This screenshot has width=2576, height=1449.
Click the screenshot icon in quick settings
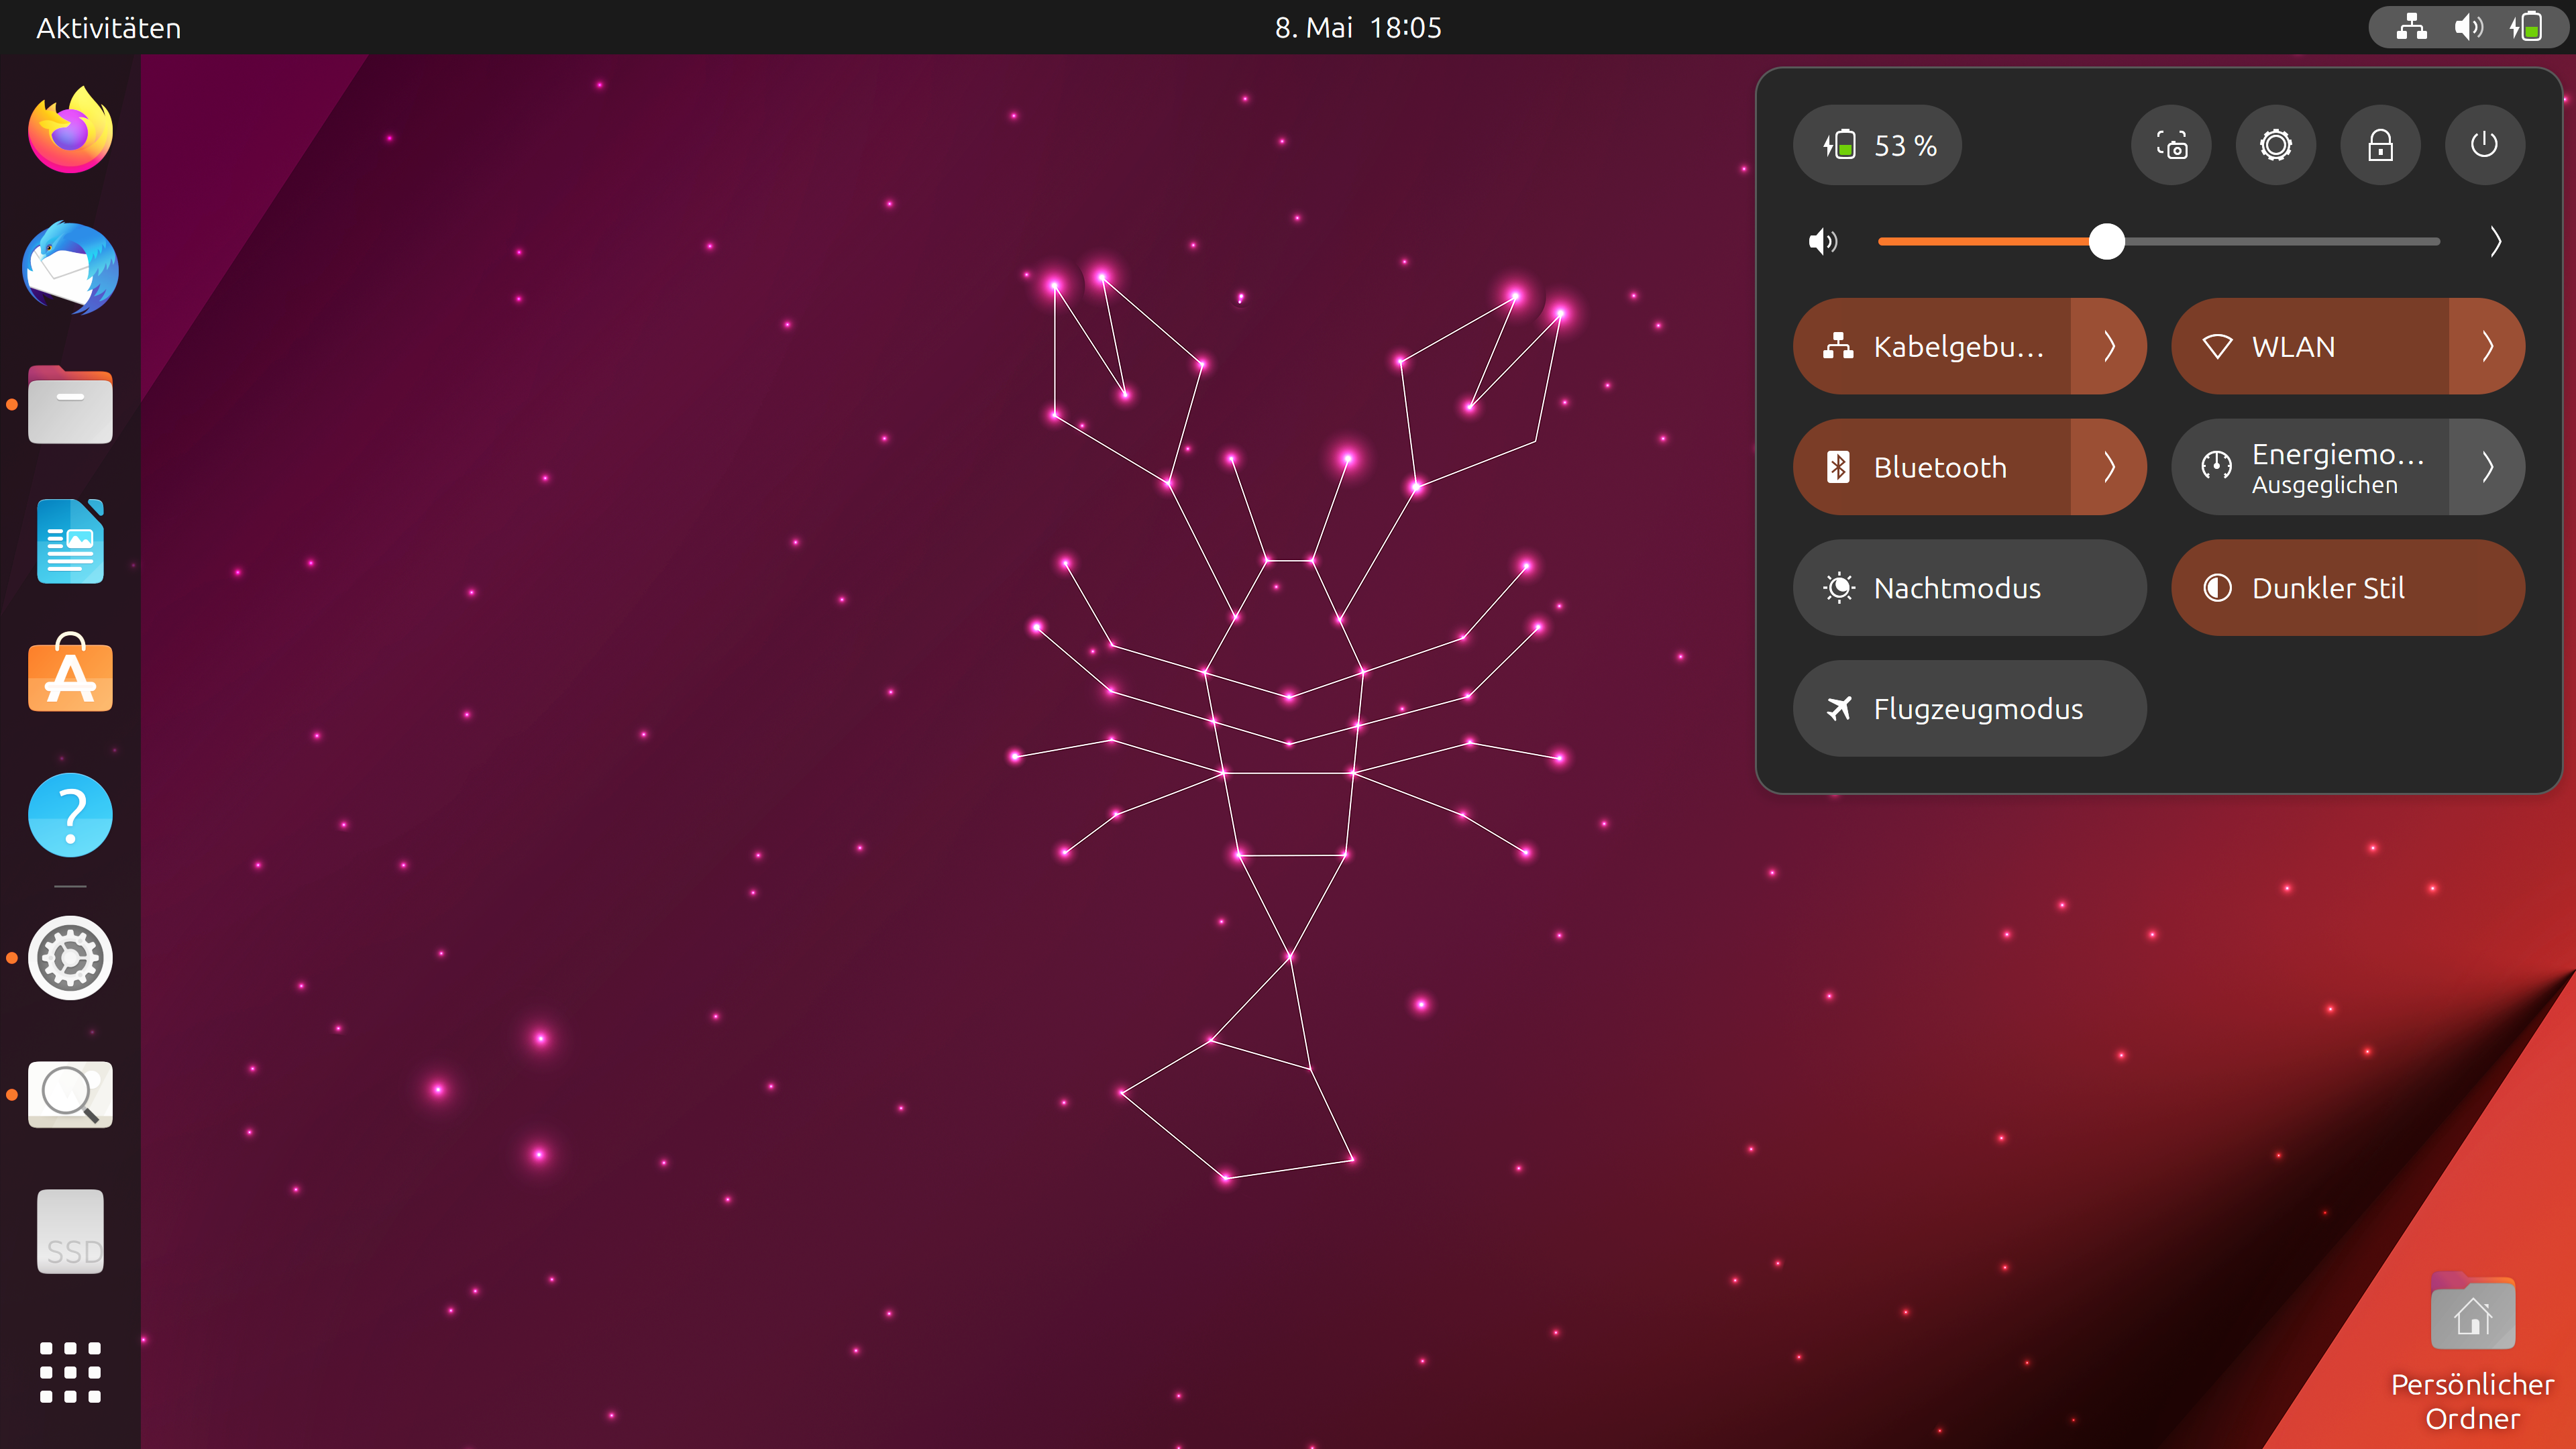(2170, 145)
